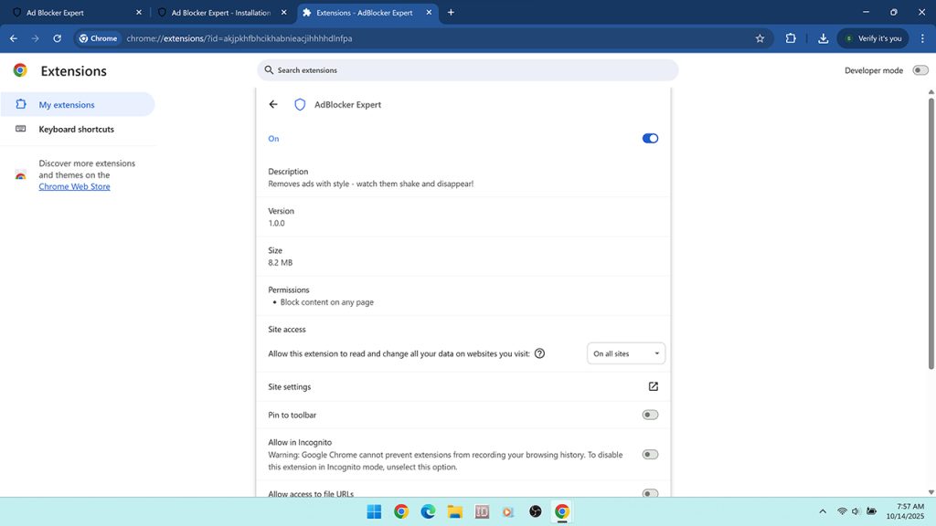Turn off the AdBlocker Expert extension toggle
Image resolution: width=936 pixels, height=526 pixels.
coord(650,139)
